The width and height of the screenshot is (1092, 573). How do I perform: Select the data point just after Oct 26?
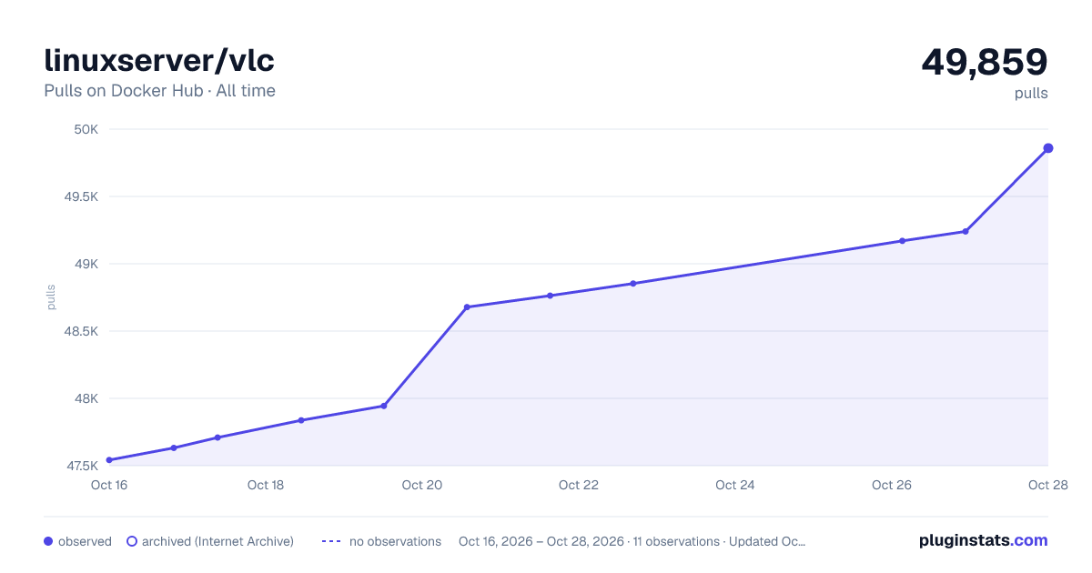902,241
